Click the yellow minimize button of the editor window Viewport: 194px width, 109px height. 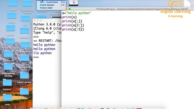[67, 9]
